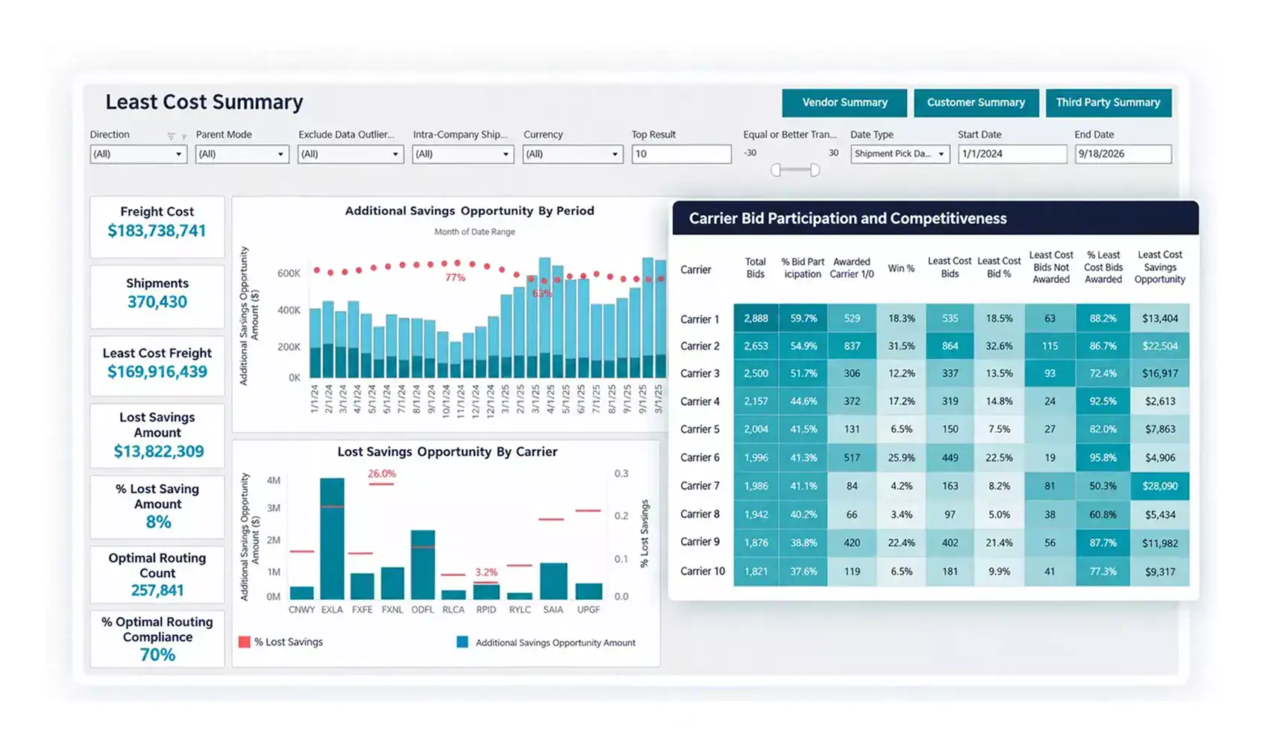This screenshot has height=746, width=1263.
Task: Click the % Lost Savings legend swatch
Action: pyautogui.click(x=244, y=642)
